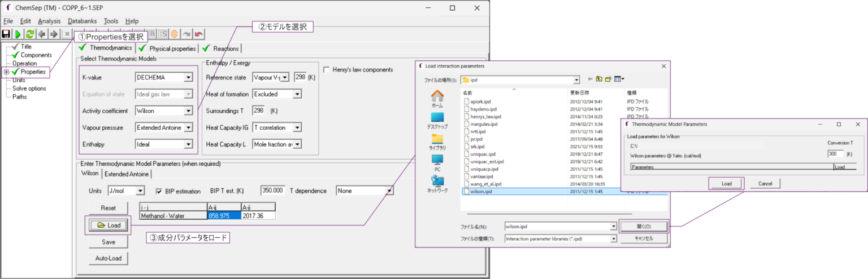Screen dimensions: 868x279
Task: Click the Conversion T field showing 300
Action: pyautogui.click(x=835, y=153)
